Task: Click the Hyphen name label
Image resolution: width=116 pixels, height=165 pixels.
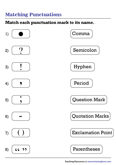Action: [82, 67]
